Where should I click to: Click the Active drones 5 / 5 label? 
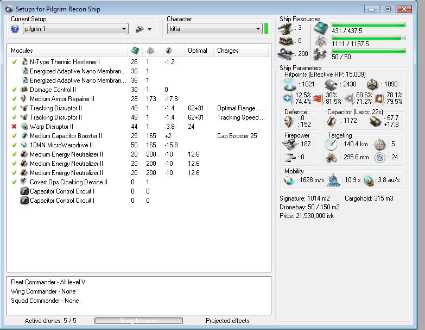coord(50,321)
